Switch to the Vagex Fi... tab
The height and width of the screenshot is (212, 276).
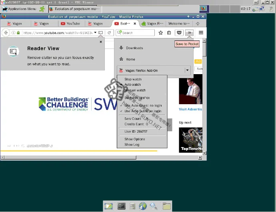153,24
